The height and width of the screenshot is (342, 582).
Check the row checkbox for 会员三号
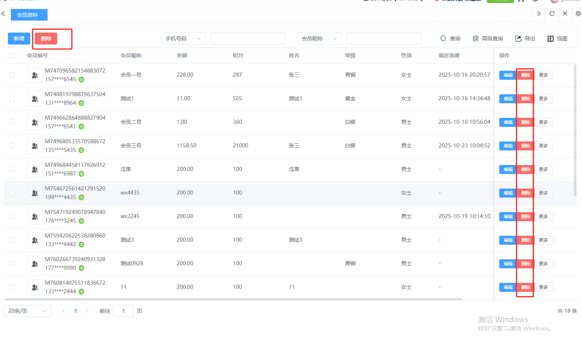(x=12, y=146)
